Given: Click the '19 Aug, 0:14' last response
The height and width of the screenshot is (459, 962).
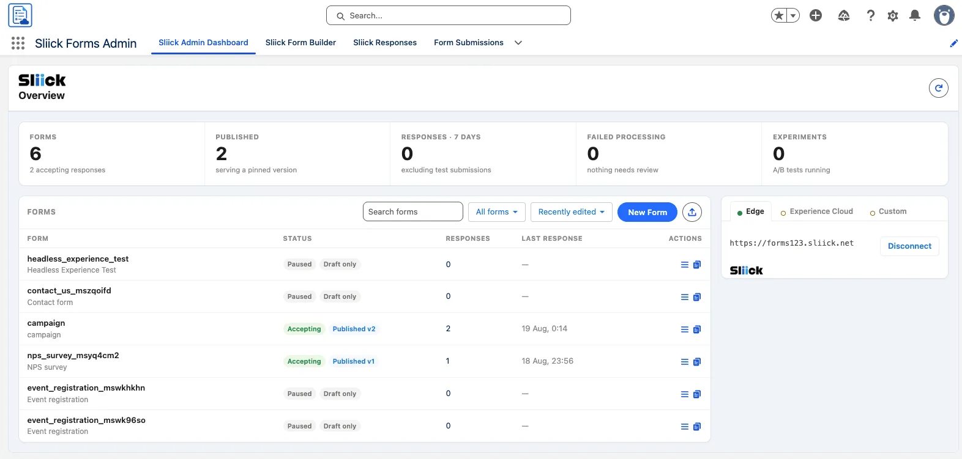Looking at the screenshot, I should (544, 329).
